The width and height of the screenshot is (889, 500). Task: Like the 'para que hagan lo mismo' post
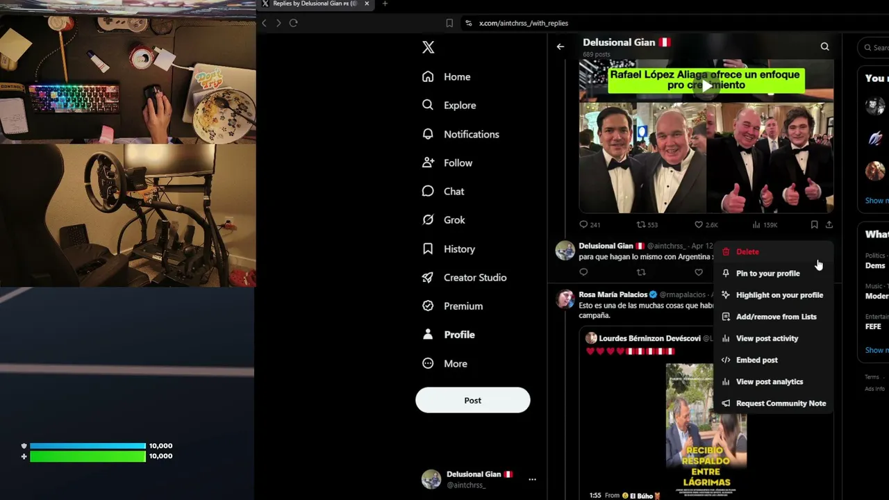coord(699,272)
